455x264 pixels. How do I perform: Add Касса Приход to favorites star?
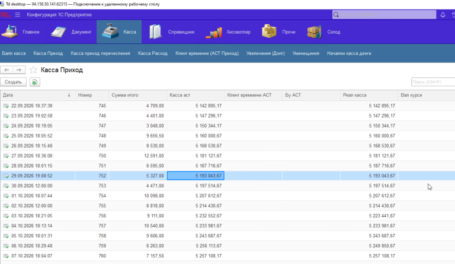[33, 70]
